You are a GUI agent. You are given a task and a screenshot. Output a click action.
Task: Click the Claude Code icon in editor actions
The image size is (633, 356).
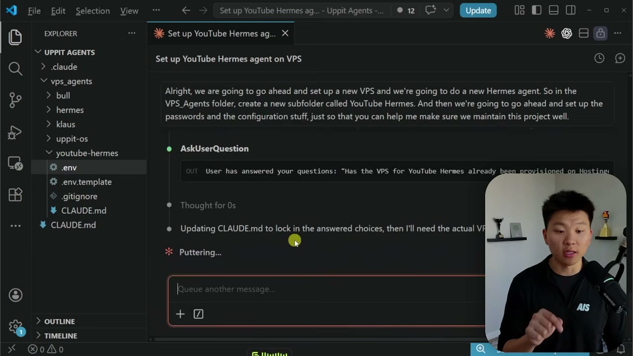549,33
